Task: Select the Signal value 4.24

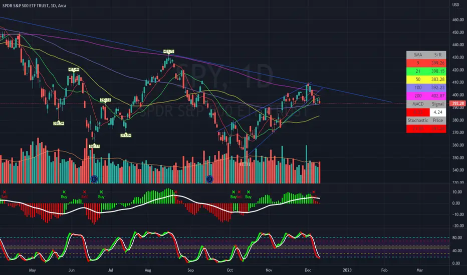Action: (438, 112)
